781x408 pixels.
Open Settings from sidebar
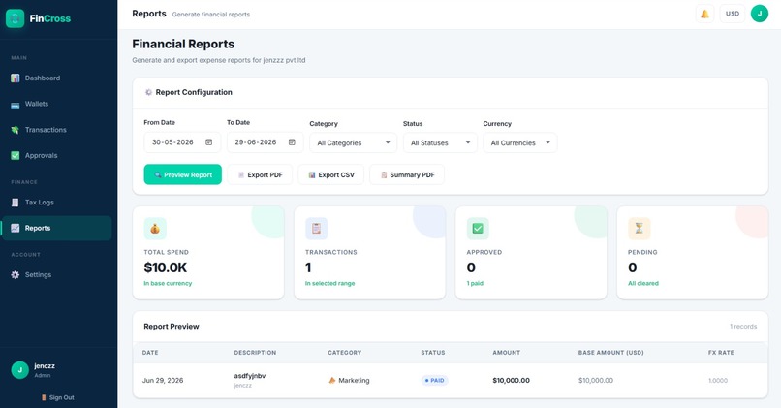[x=57, y=275]
